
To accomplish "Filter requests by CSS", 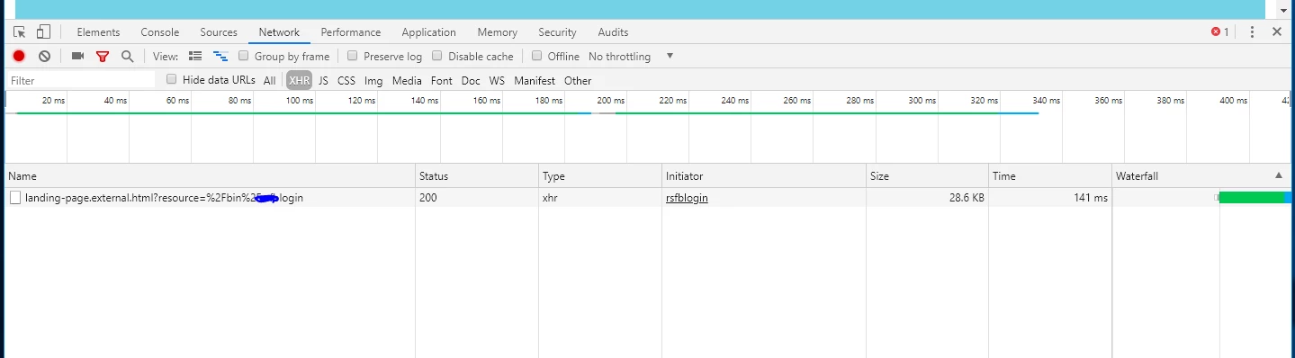I will coord(346,80).
